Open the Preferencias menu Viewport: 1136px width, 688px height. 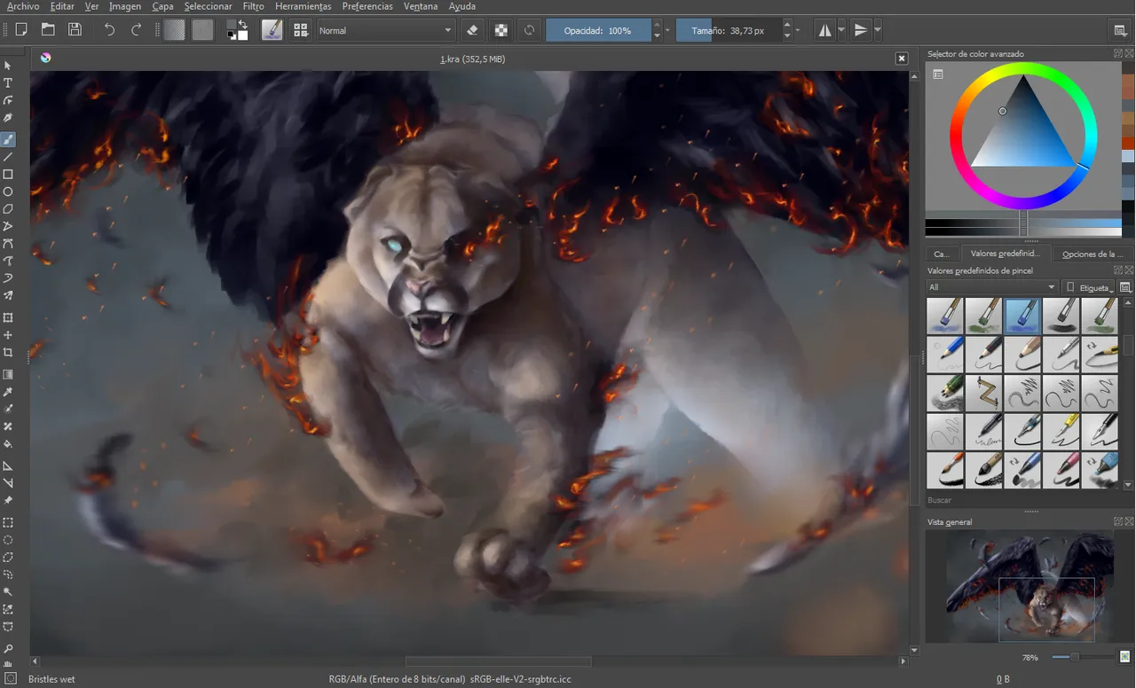(x=367, y=6)
